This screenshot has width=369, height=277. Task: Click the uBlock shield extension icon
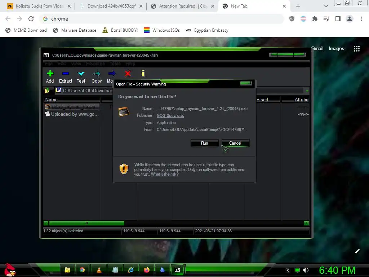[x=292, y=19]
